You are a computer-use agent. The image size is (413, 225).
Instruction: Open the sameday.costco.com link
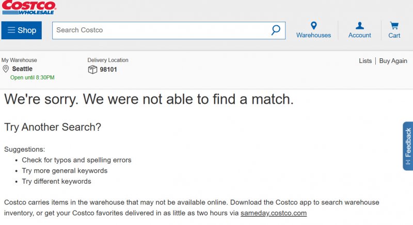coord(274,213)
